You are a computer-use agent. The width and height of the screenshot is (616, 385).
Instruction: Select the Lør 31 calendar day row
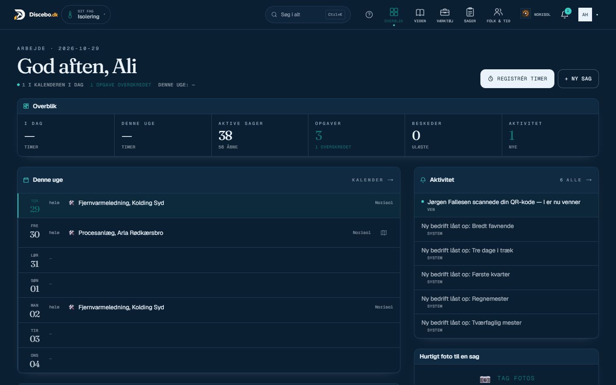coord(209,260)
